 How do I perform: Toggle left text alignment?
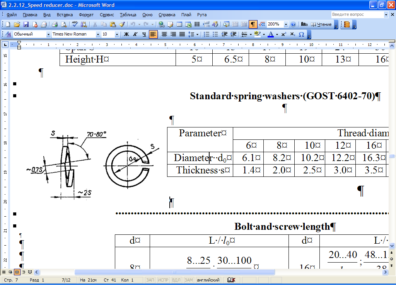coord(153,34)
